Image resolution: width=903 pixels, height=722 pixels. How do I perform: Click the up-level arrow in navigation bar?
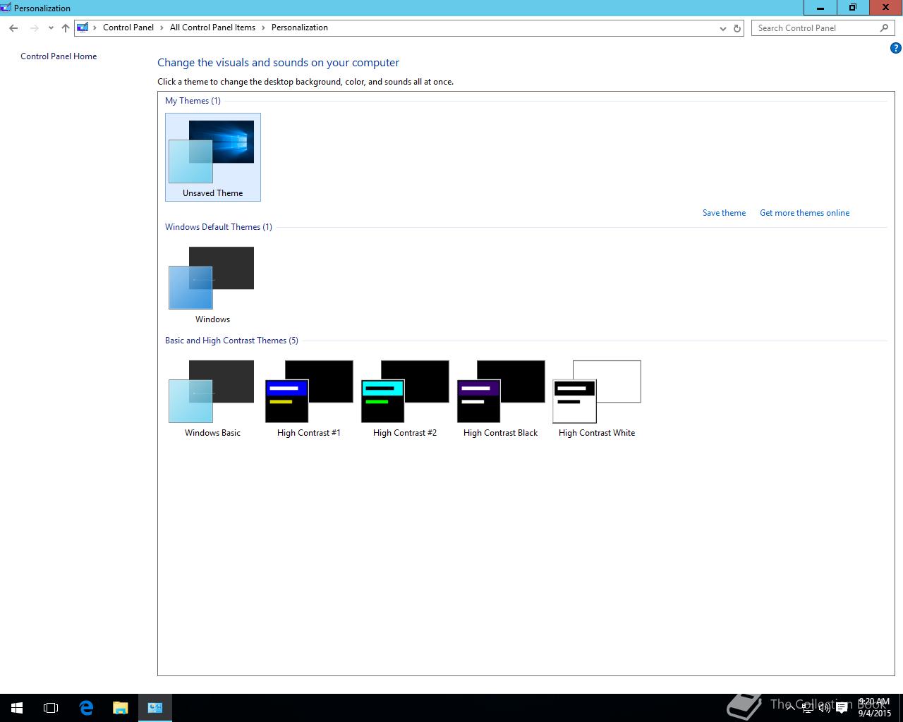point(66,28)
